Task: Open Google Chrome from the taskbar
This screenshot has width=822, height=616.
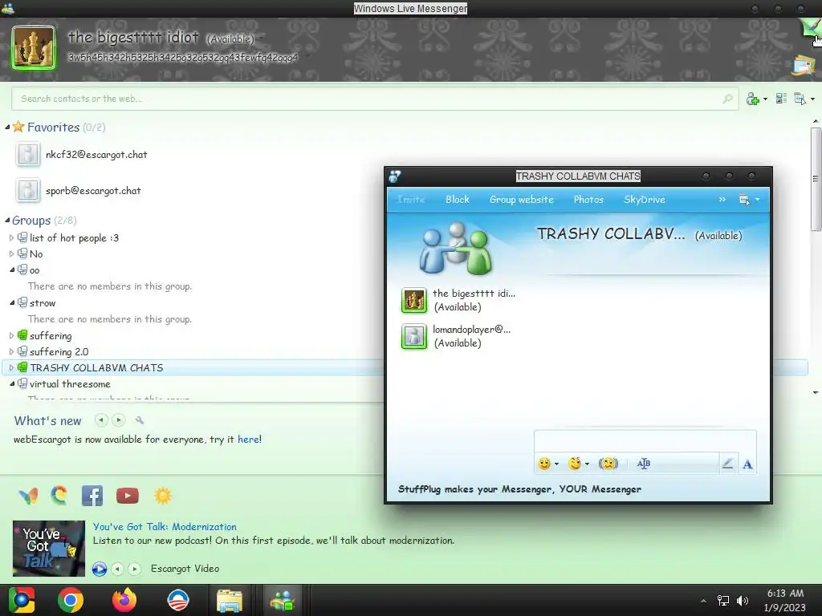Action: 71,600
